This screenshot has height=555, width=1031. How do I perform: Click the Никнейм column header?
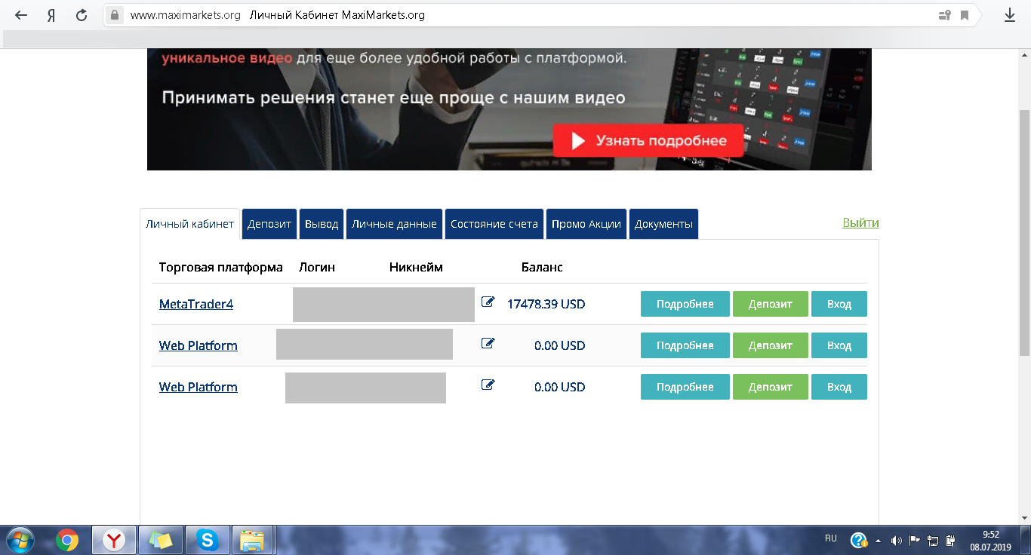[x=416, y=267]
